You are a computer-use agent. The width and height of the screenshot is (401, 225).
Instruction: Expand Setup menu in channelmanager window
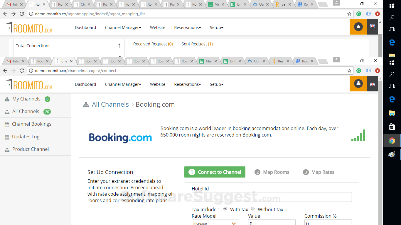pyautogui.click(x=217, y=84)
